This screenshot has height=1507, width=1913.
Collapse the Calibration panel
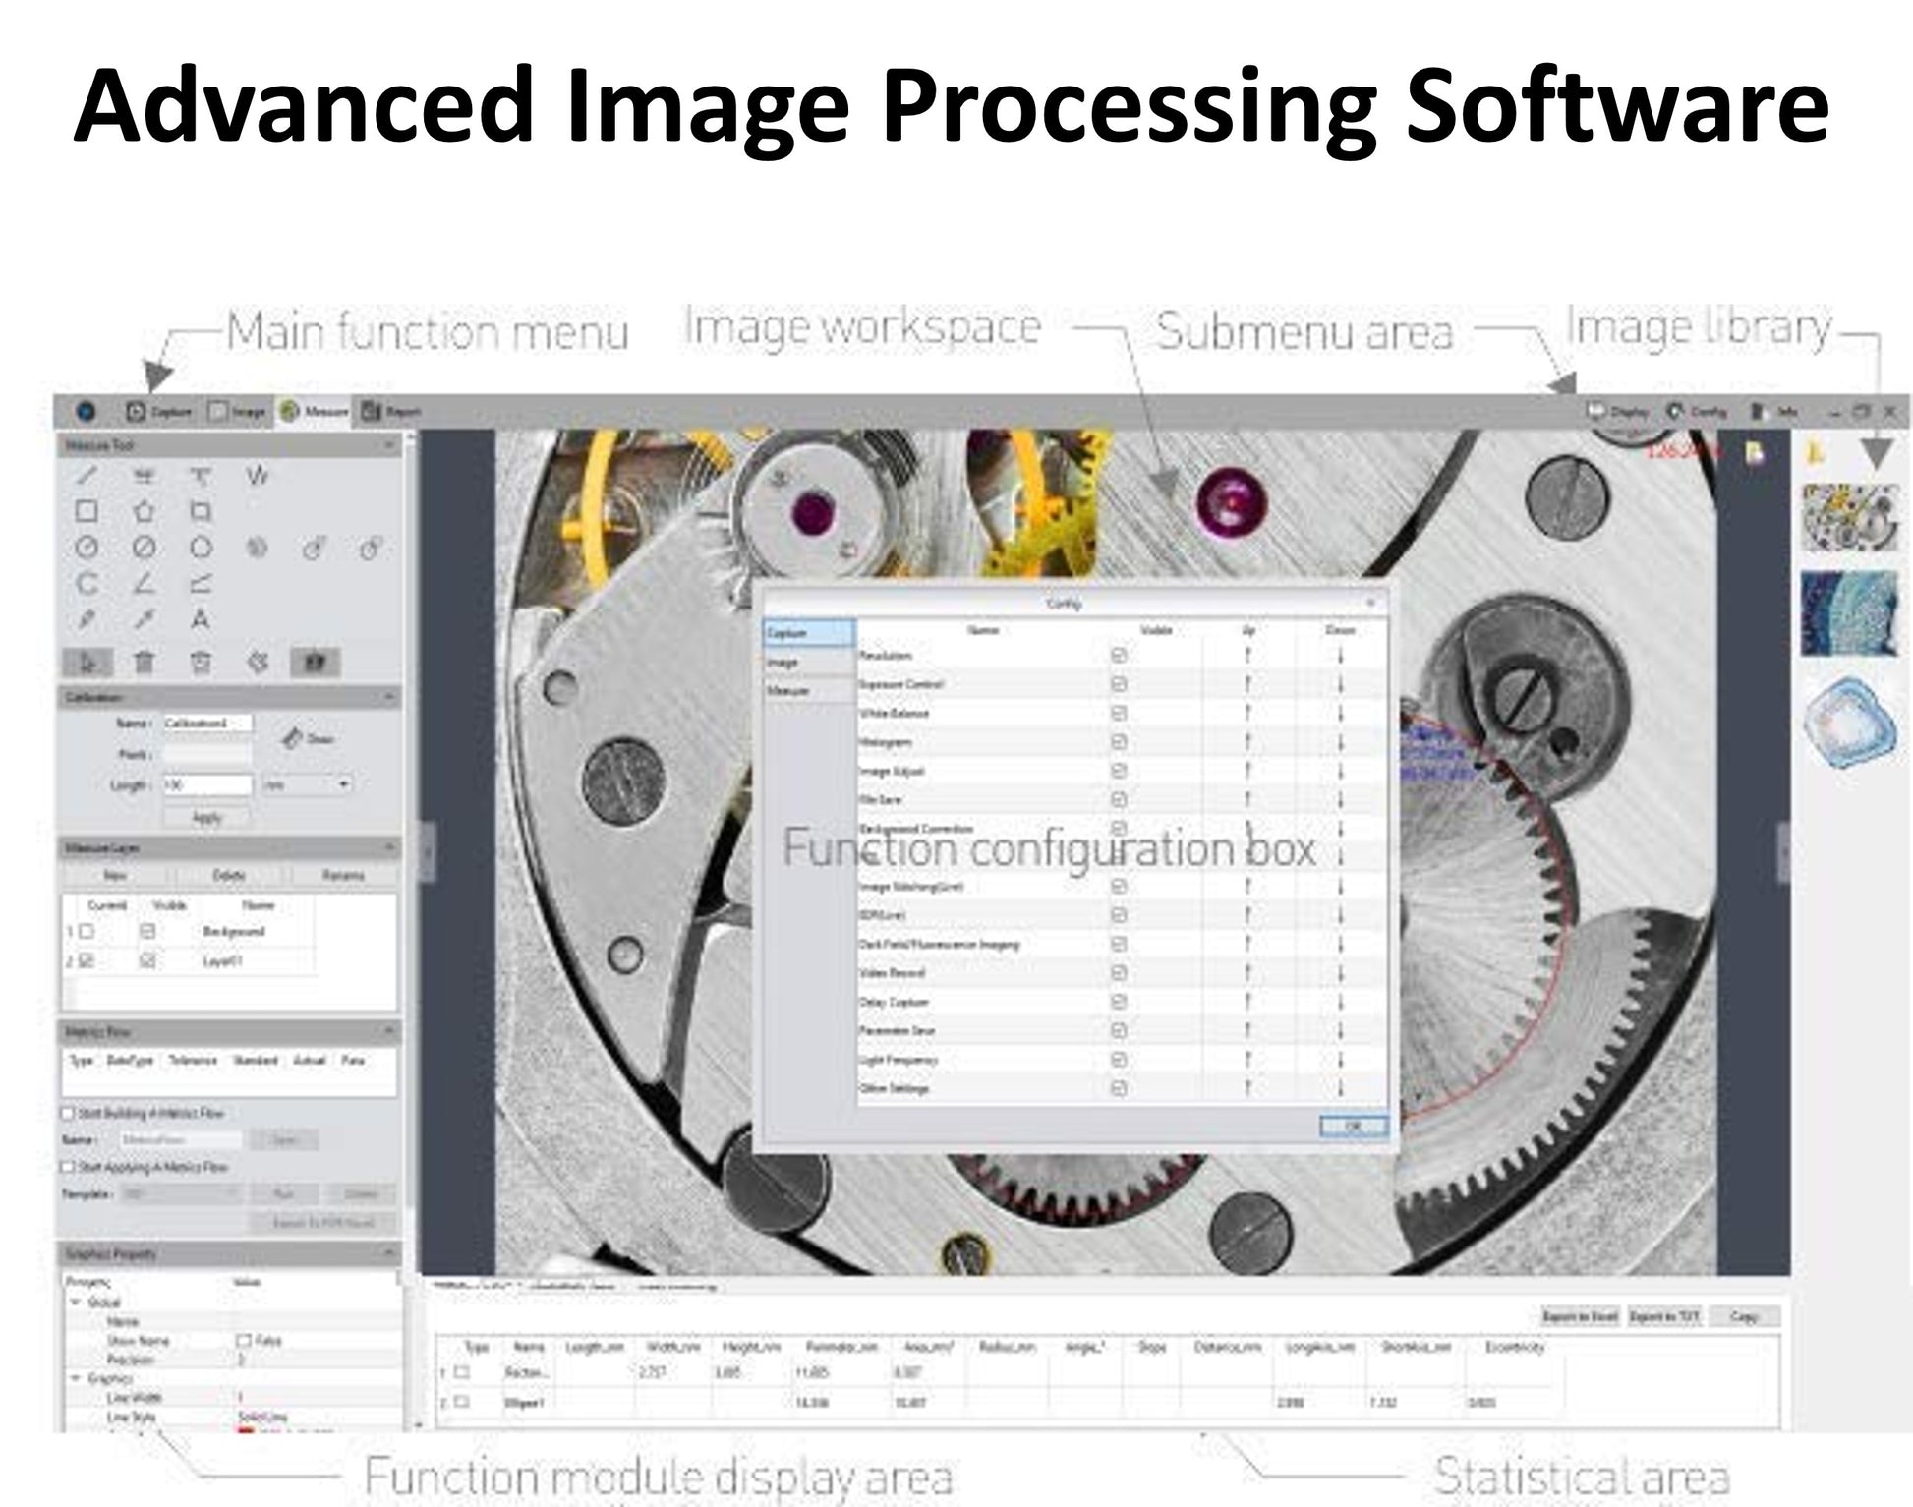(x=389, y=697)
